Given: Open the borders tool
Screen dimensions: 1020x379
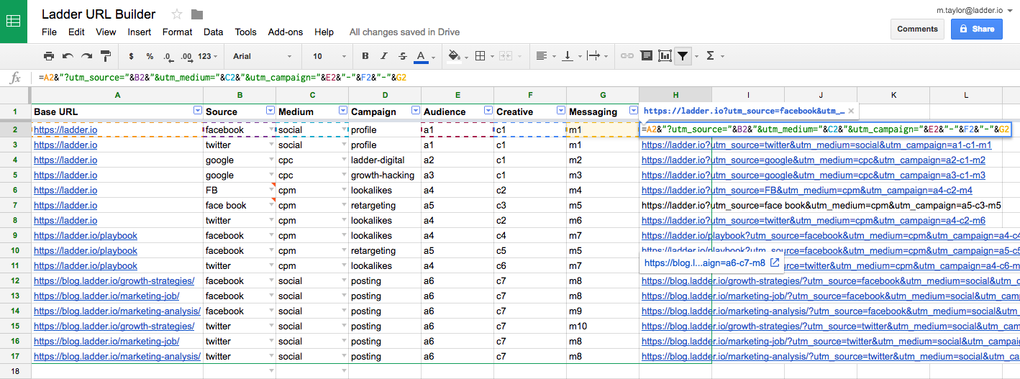Looking at the screenshot, I should coord(481,56).
